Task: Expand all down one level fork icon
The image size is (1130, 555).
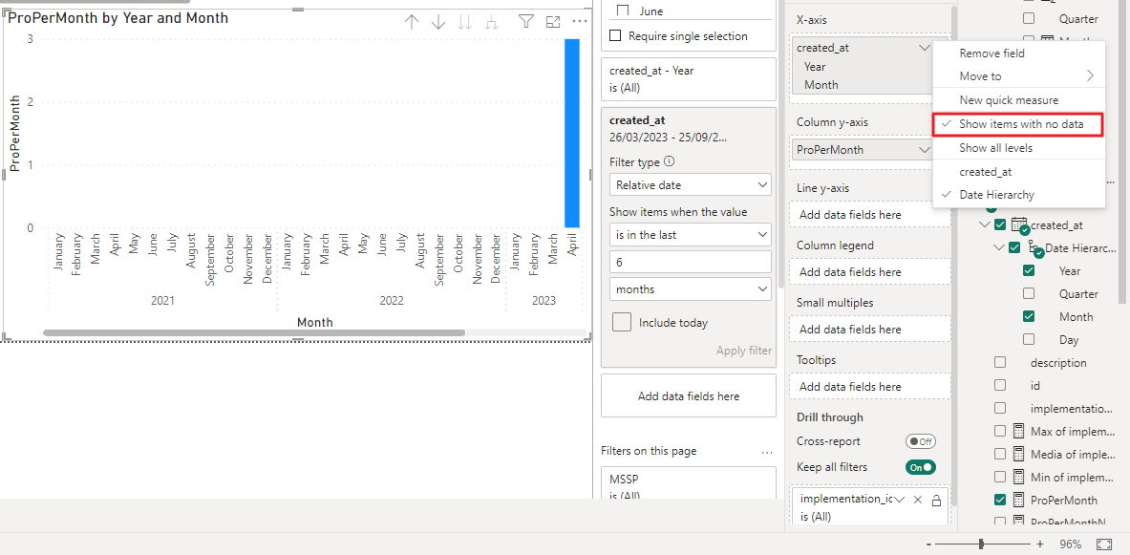Action: tap(492, 22)
